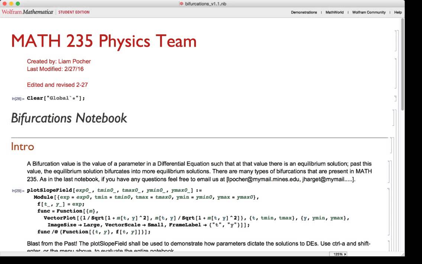Click the ImageSize → Large code line
Screen dimensions: 422x264
tap(149, 225)
